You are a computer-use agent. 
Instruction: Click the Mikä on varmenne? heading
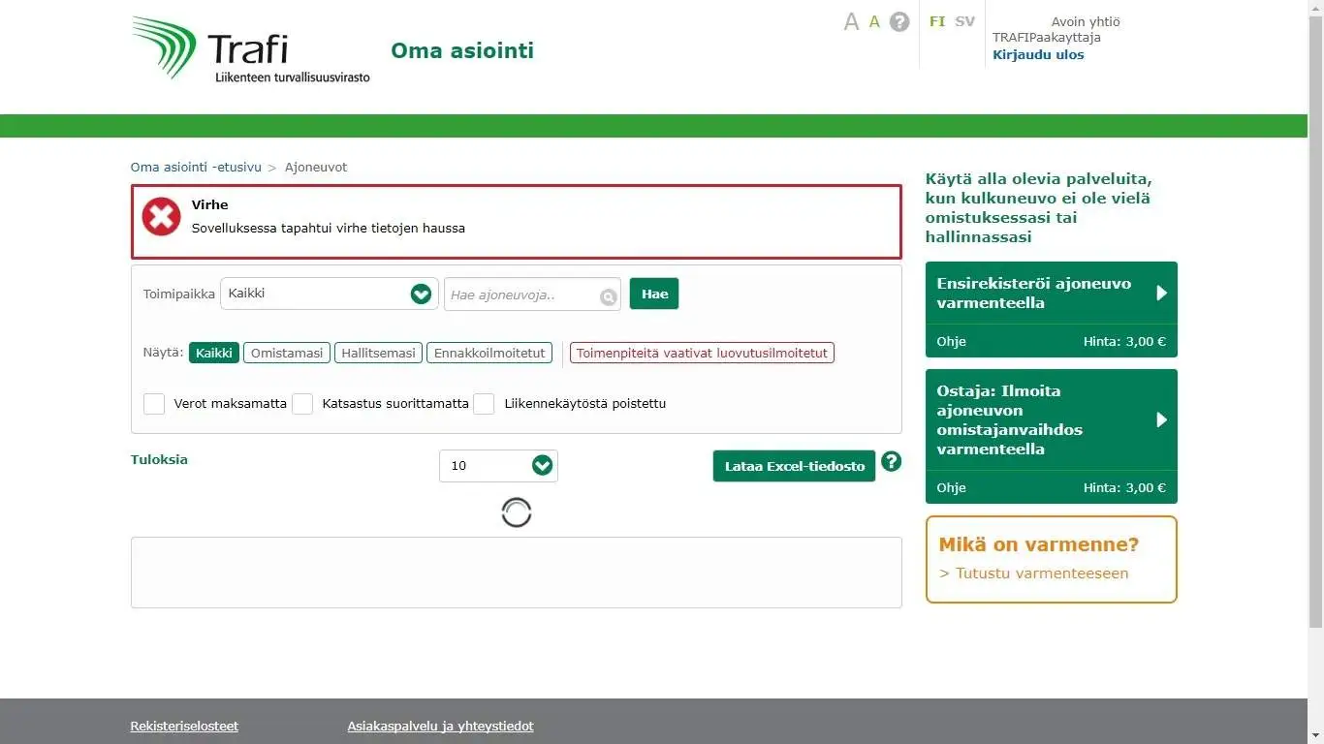point(1039,544)
